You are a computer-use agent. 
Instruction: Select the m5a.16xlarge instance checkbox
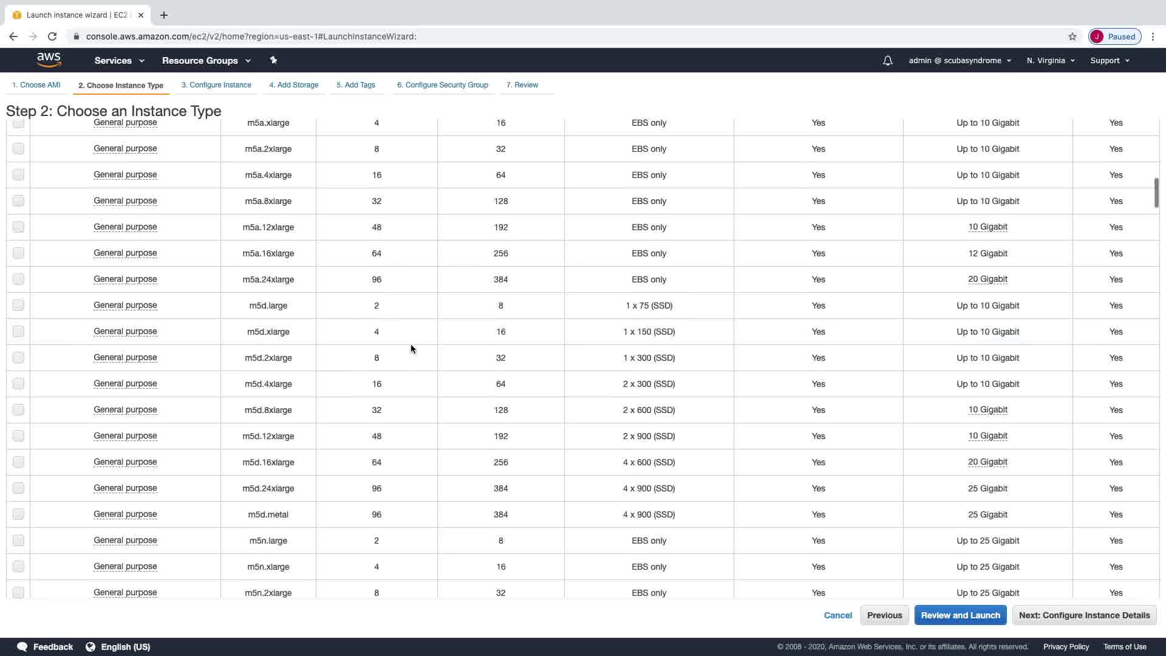tap(18, 253)
